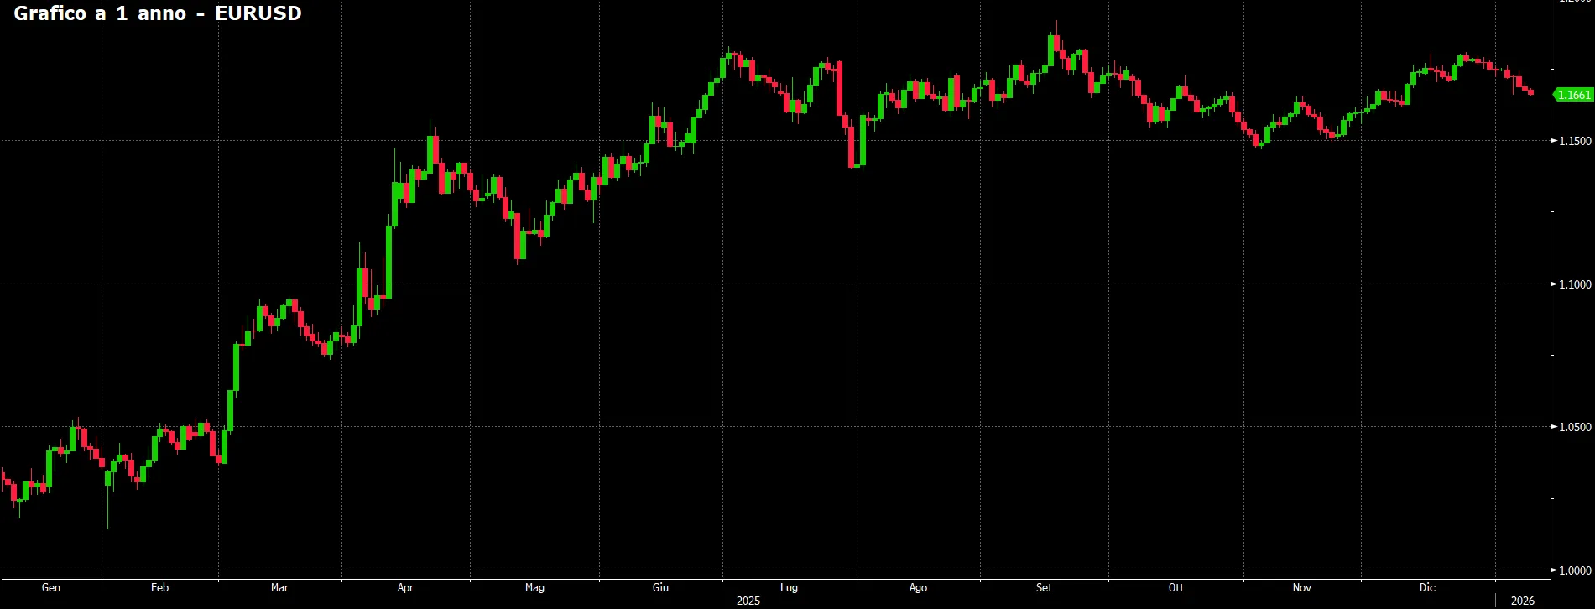Select the 'Set' month label on time axis
The image size is (1595, 609).
pos(1044,587)
